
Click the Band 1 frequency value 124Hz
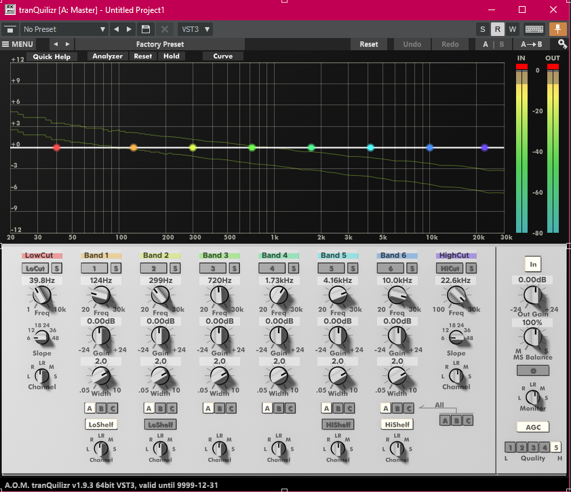(x=101, y=280)
